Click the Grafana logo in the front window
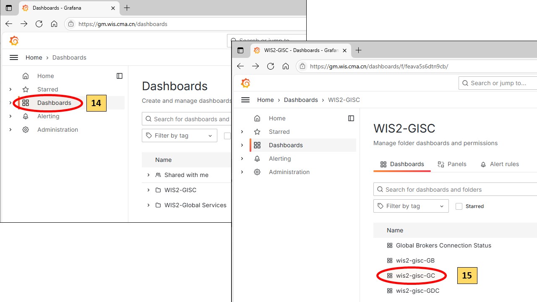This screenshot has height=302, width=537. [246, 83]
